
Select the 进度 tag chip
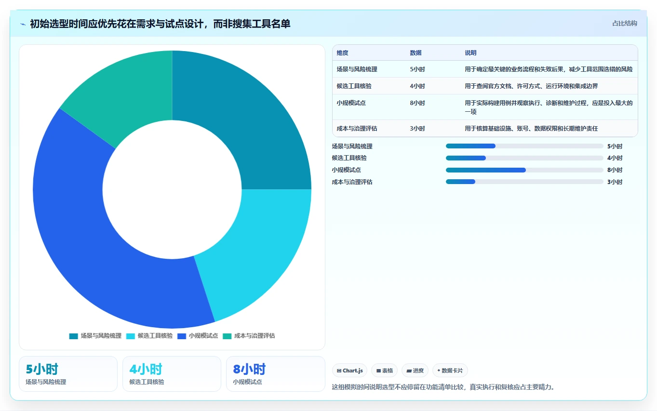pyautogui.click(x=415, y=371)
